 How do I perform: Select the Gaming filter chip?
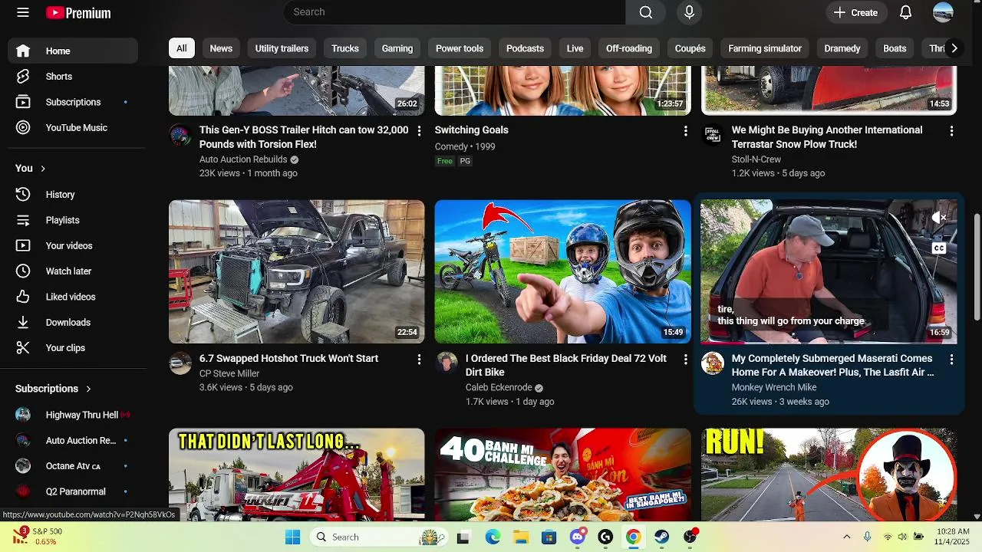[x=397, y=48]
